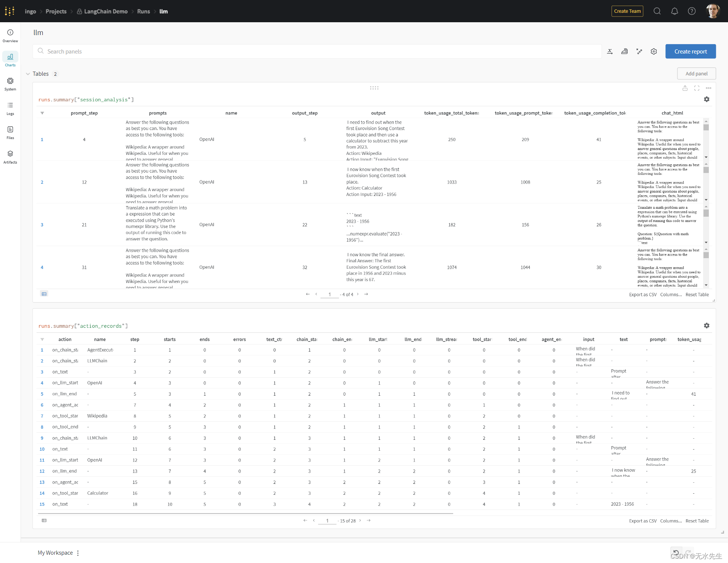Sort by the prompt_step column header
This screenshot has width=728, height=563.
coord(84,113)
